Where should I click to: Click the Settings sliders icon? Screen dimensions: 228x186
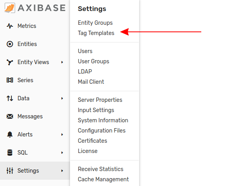click(10, 171)
